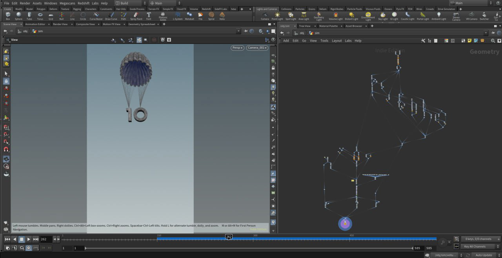502x258 pixels.
Task: Open the Camera_001 camera dropdown
Action: [x=257, y=48]
